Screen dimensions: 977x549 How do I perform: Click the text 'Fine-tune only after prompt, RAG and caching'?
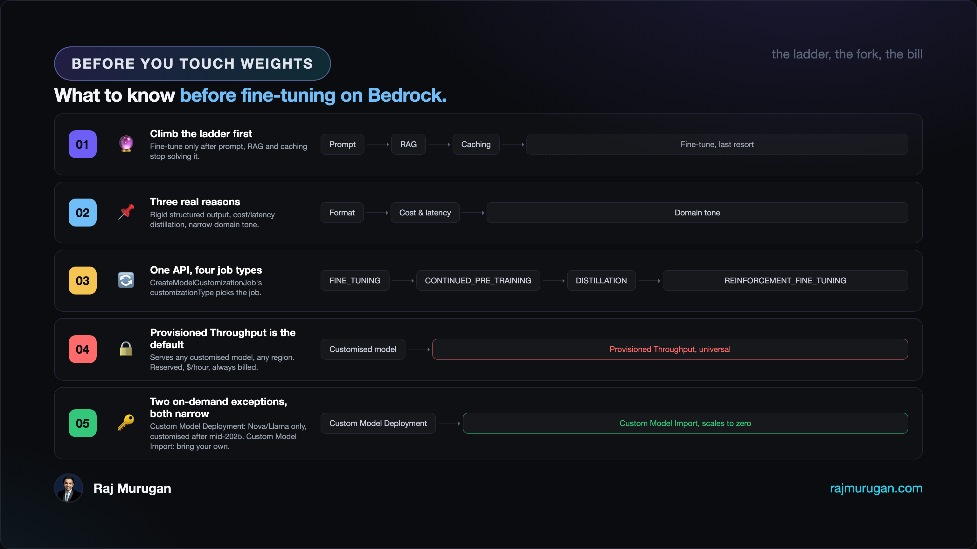click(229, 146)
